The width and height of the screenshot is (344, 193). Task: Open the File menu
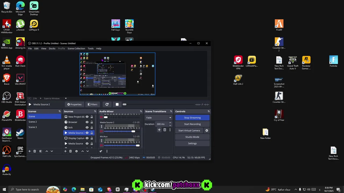30,49
